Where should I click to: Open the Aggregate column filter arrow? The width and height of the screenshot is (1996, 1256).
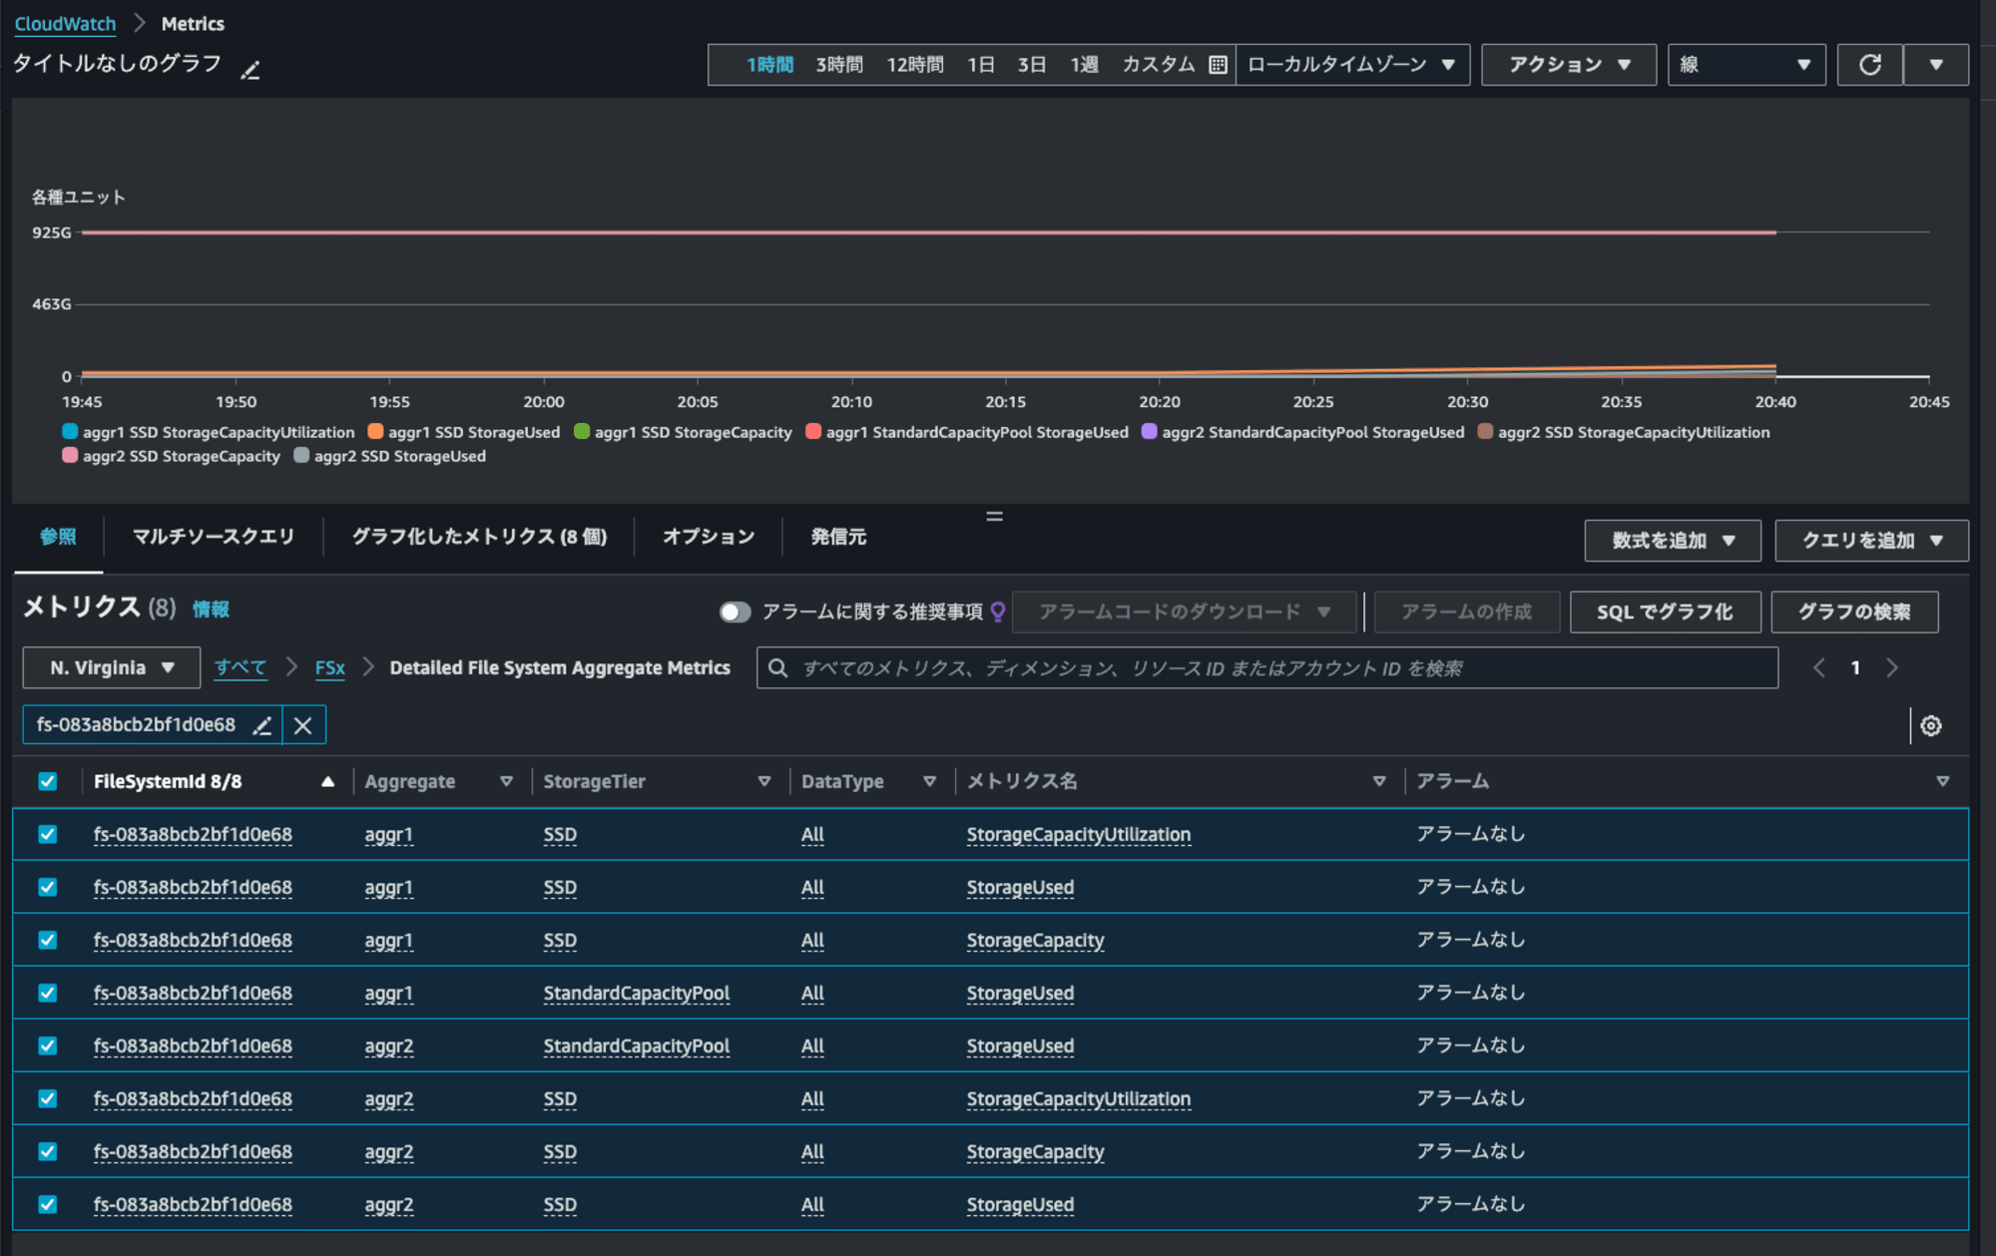[x=506, y=781]
